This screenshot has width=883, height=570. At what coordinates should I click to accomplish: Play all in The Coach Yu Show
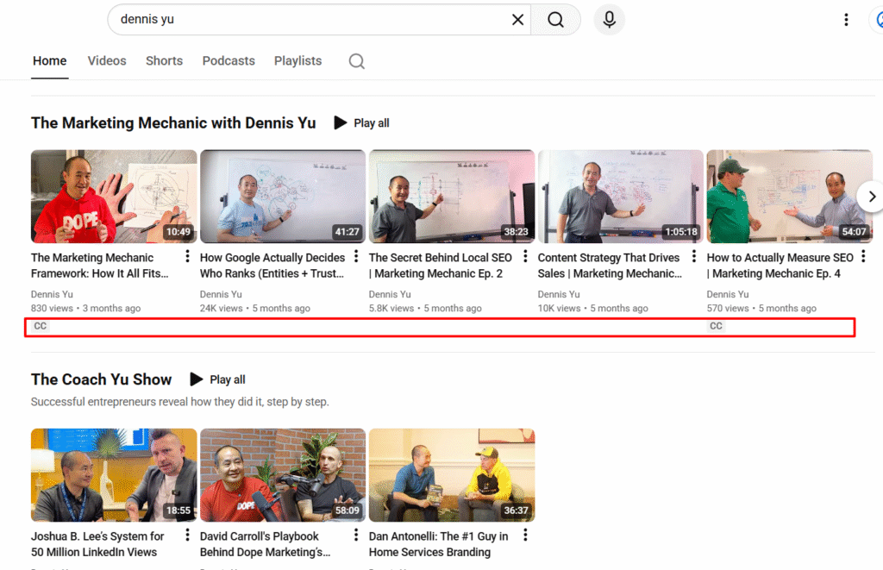(217, 379)
